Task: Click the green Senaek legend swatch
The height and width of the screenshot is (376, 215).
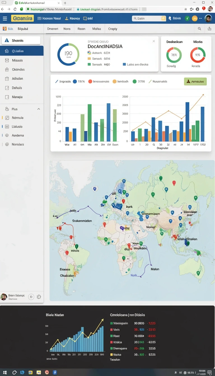Action: pyautogui.click(x=89, y=64)
